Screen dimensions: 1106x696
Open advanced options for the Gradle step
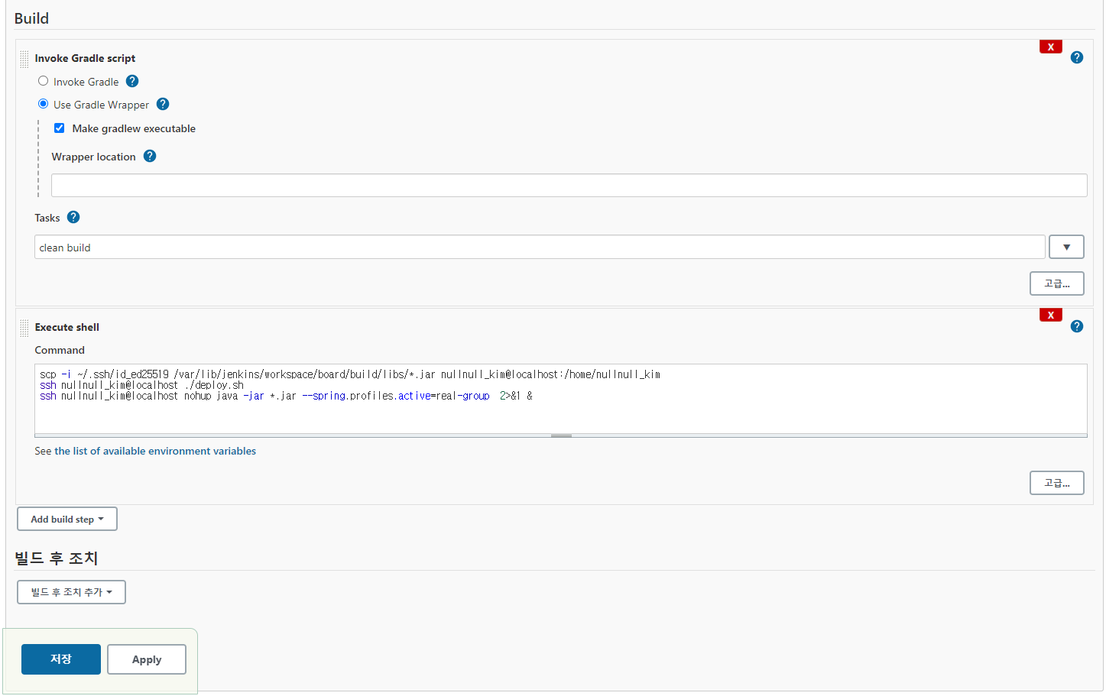pyautogui.click(x=1056, y=283)
